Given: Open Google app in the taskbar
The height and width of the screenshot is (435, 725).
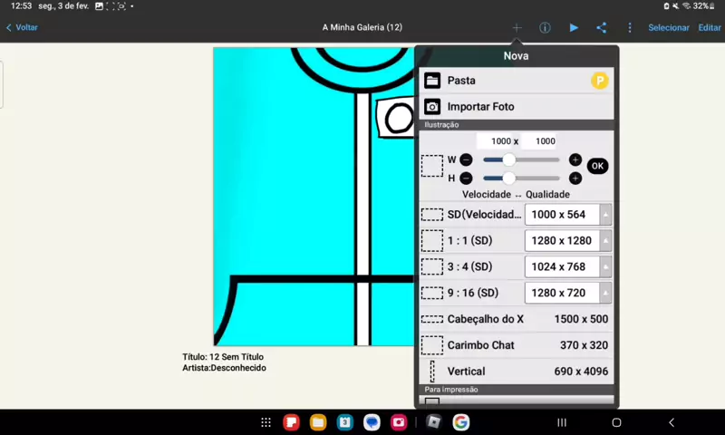Looking at the screenshot, I should (460, 422).
